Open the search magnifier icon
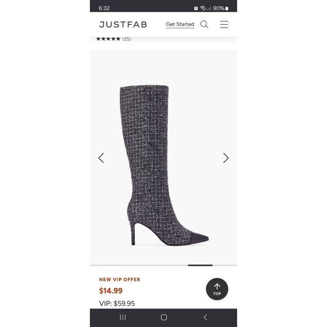 pos(204,24)
